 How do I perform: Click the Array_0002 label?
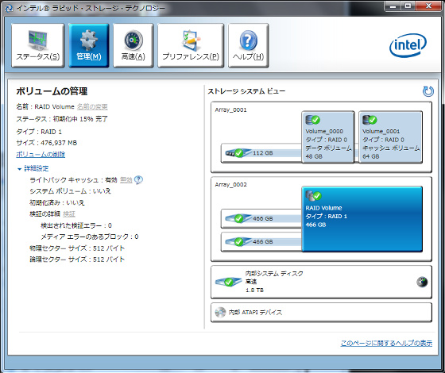point(230,185)
